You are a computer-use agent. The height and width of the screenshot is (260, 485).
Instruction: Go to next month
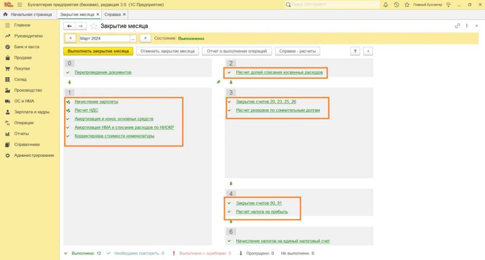tap(145, 38)
